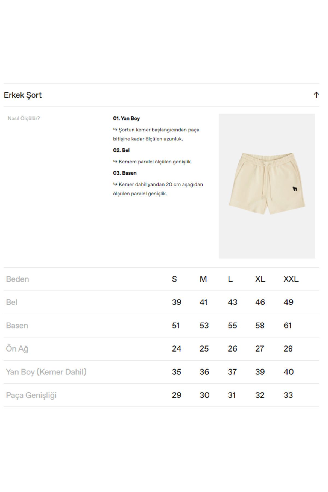Open the beige shorts product image
This screenshot has width=328, height=492.
pyautogui.click(x=267, y=186)
